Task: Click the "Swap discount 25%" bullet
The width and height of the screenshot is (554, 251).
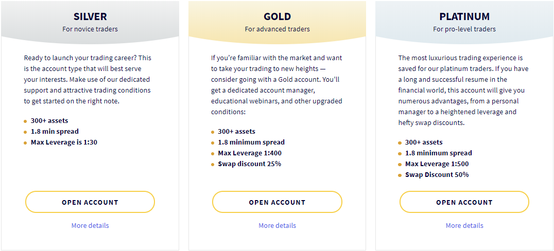Action: click(x=249, y=164)
